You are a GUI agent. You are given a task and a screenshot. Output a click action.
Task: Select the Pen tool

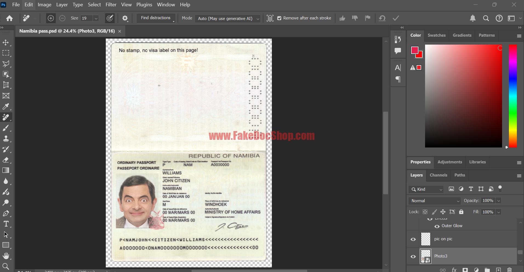6,213
